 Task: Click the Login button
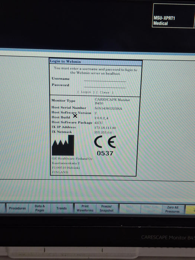86,92
